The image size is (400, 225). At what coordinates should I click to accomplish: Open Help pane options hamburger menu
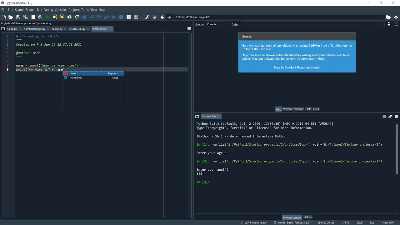click(397, 24)
